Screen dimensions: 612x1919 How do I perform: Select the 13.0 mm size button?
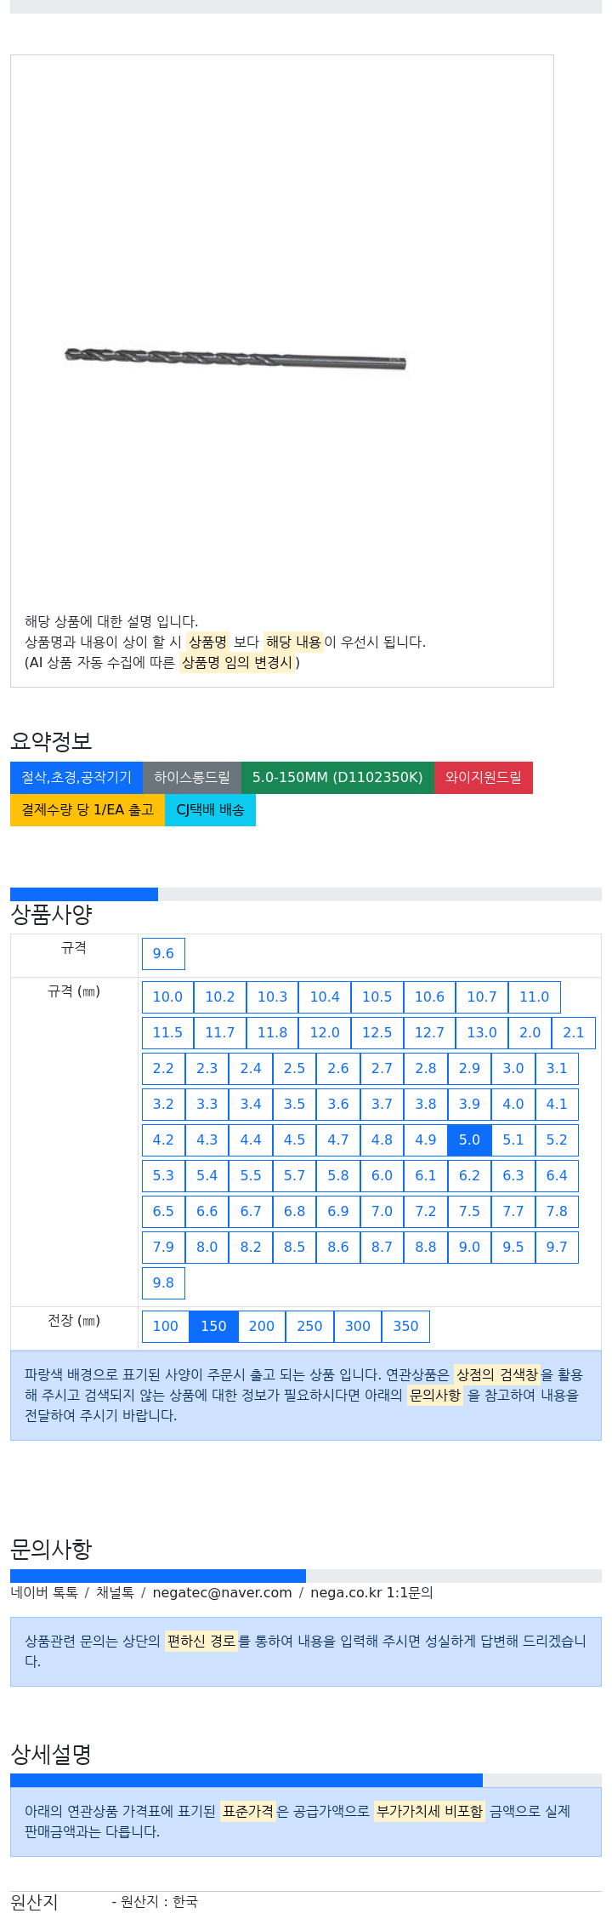pyautogui.click(x=482, y=1033)
